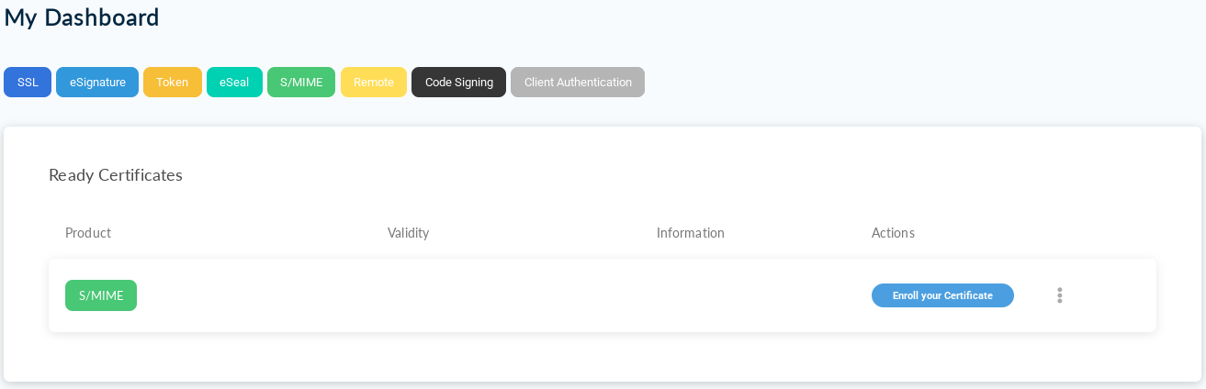Click the Product column header
This screenshot has width=1206, height=389.
tap(88, 233)
